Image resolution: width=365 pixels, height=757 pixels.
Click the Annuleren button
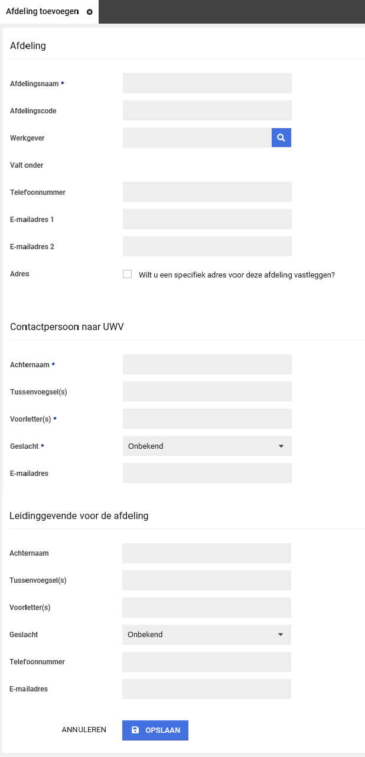tap(84, 730)
